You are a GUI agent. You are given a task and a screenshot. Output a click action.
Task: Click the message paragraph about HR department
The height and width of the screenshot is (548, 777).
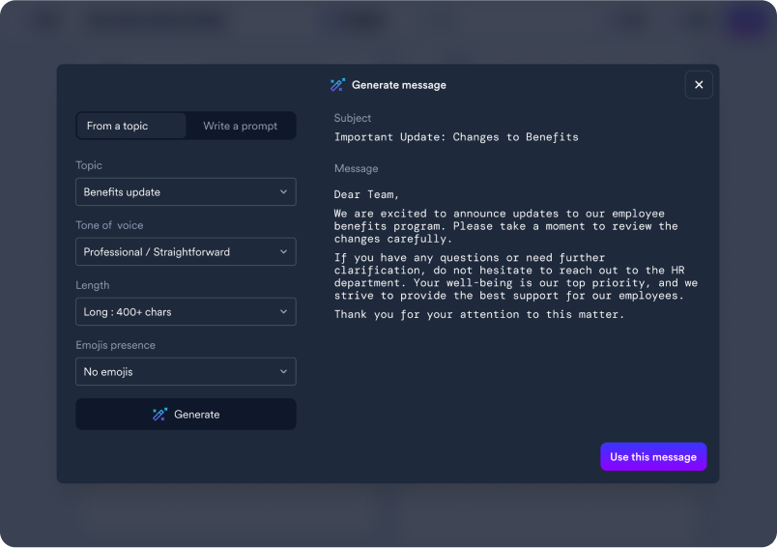[515, 276]
